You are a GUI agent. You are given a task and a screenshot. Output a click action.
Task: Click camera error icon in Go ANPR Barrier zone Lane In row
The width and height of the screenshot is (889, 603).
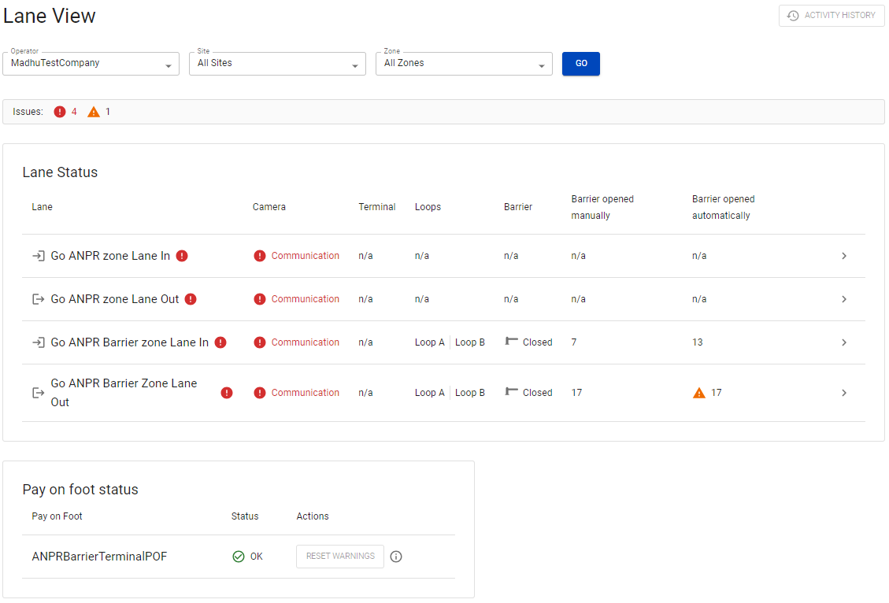(x=260, y=342)
